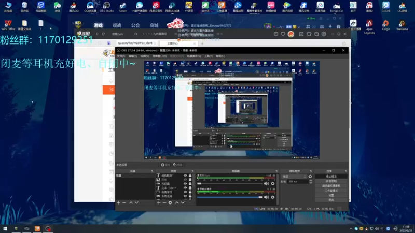Open desktop audio track settings gear
This screenshot has width=415, height=233.
(x=273, y=197)
